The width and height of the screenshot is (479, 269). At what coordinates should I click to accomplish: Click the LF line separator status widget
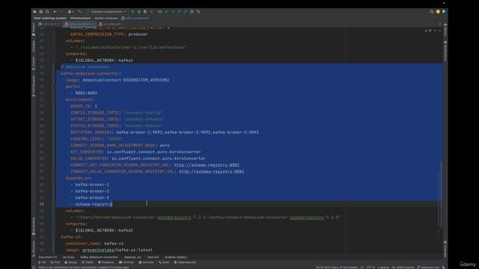tap(362, 268)
